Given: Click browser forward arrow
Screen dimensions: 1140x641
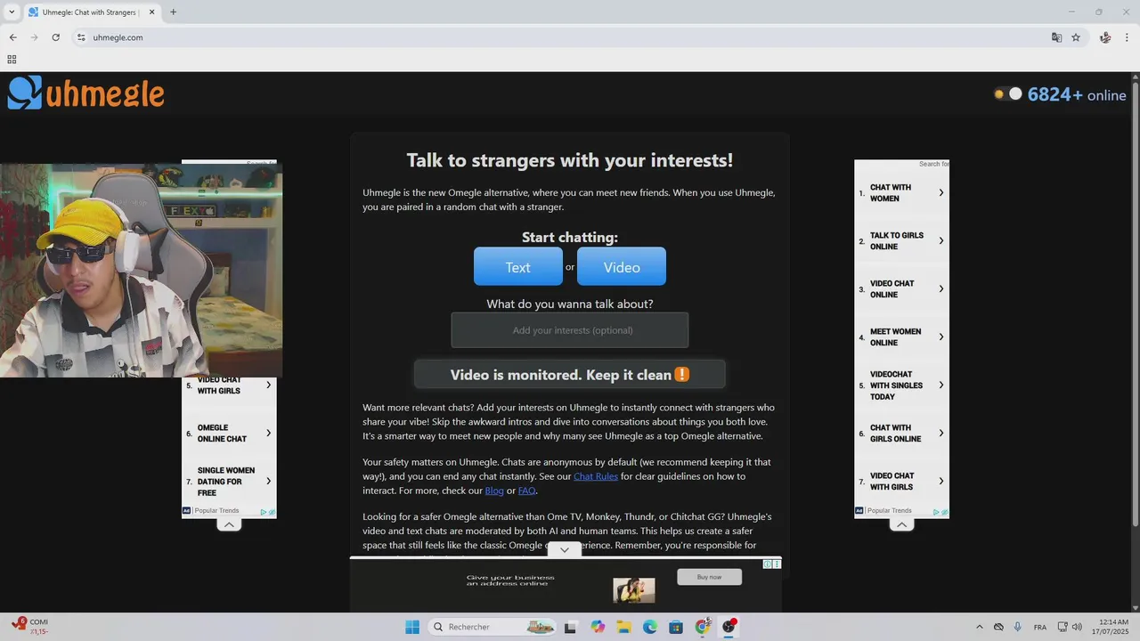Looking at the screenshot, I should (x=35, y=37).
